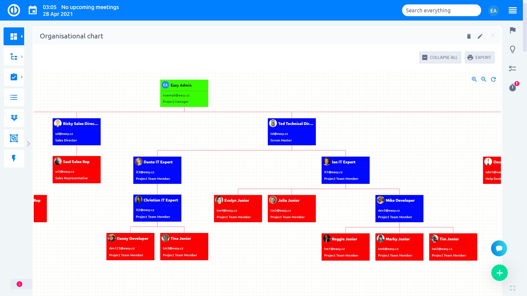Click the Search everything field
The height and width of the screenshot is (296, 527).
pos(441,10)
